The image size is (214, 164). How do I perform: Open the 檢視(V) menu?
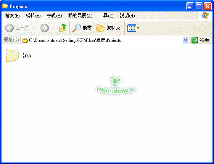pyautogui.click(x=54, y=16)
